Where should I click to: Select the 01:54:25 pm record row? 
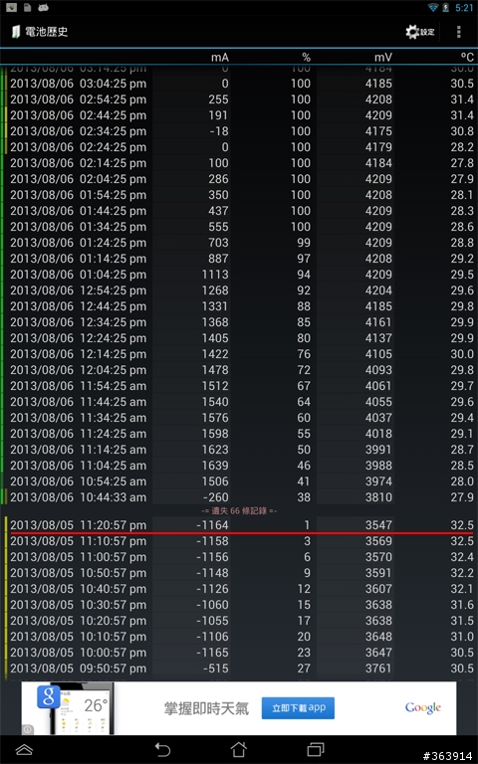[x=239, y=195]
